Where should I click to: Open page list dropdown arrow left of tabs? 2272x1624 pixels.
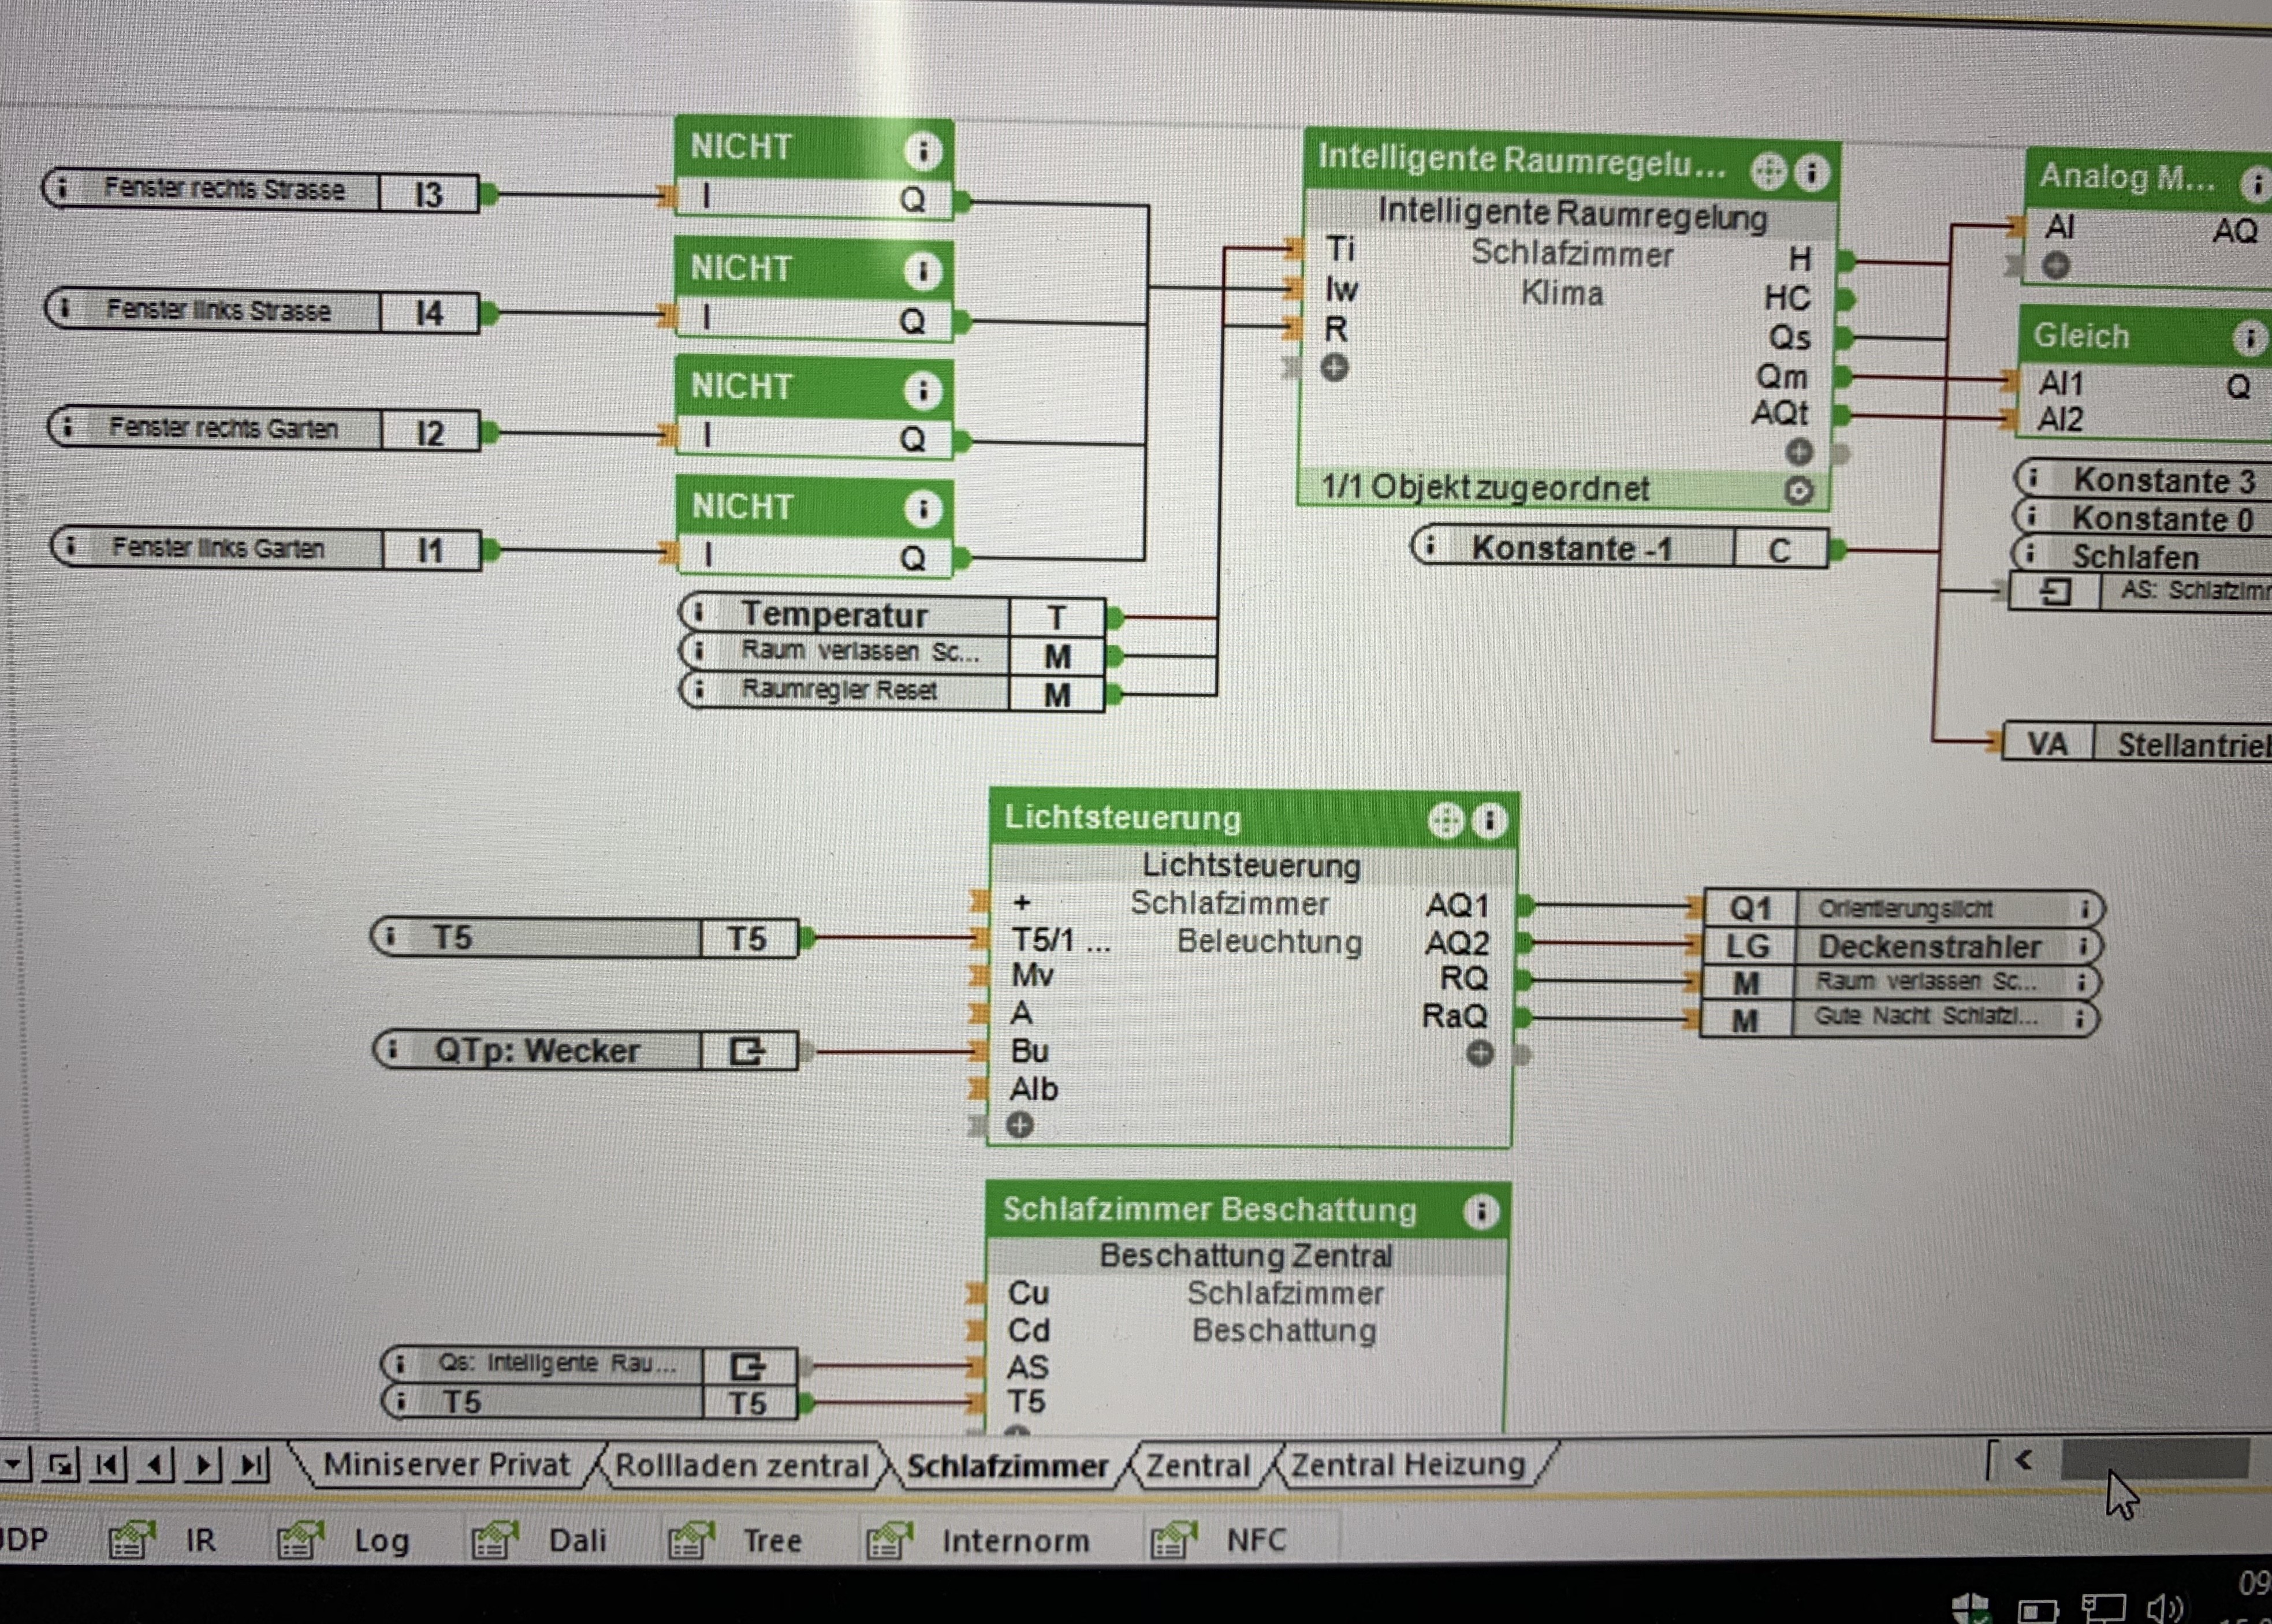pos(13,1465)
